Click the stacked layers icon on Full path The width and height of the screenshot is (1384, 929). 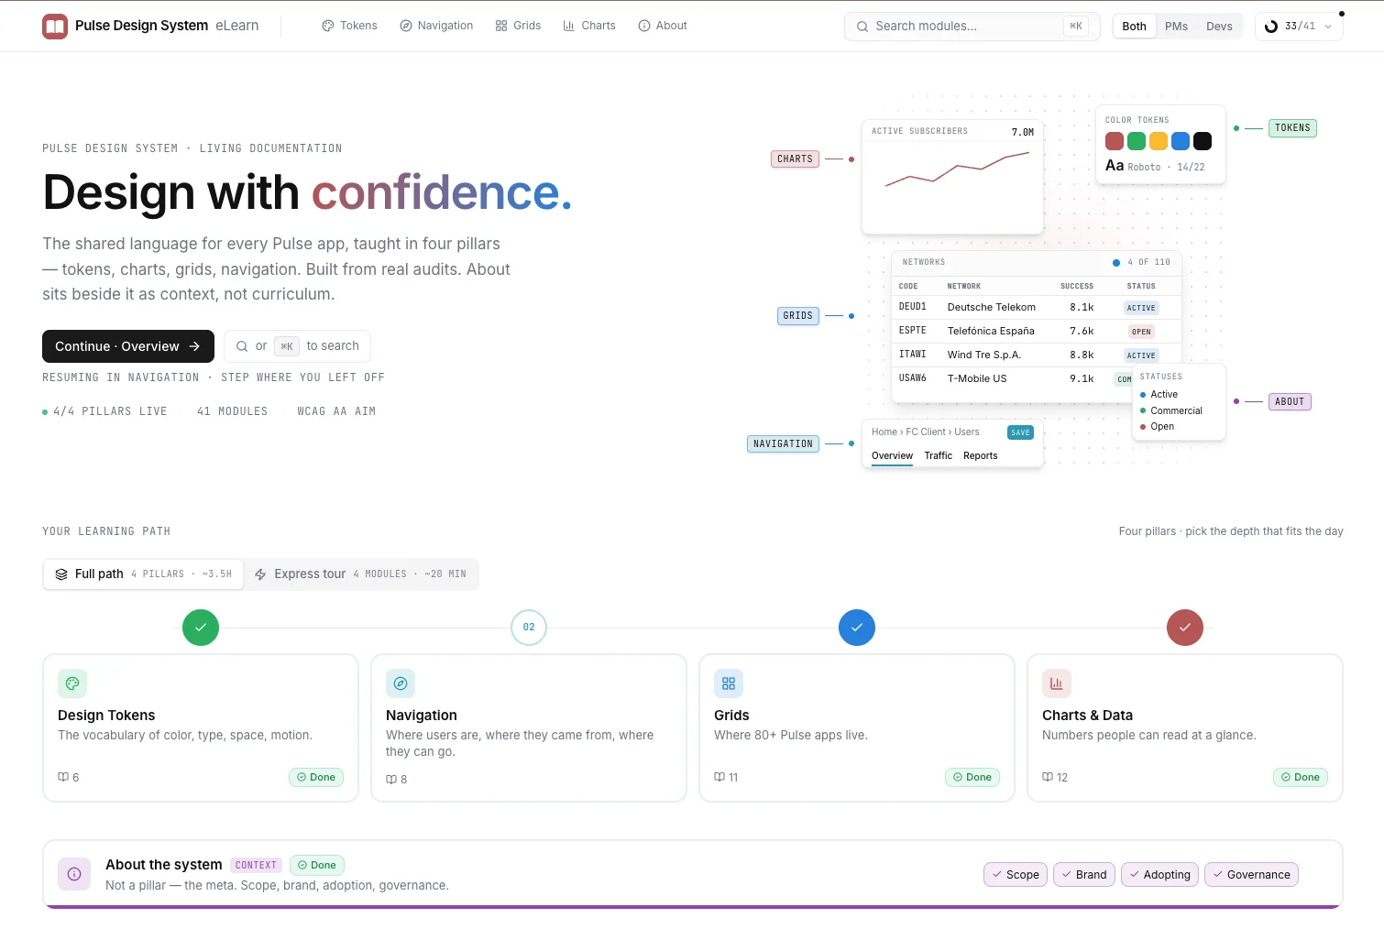click(x=61, y=574)
